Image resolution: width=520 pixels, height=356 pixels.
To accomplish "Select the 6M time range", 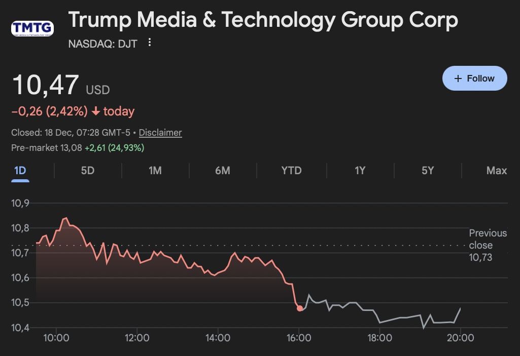I will tap(223, 171).
